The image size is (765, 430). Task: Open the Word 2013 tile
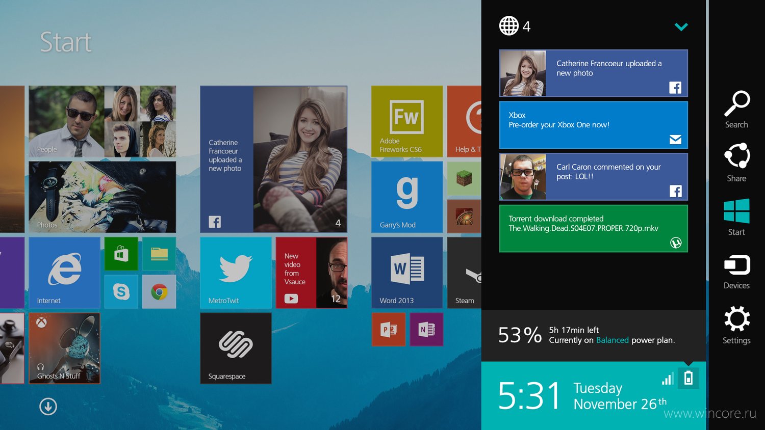point(407,273)
